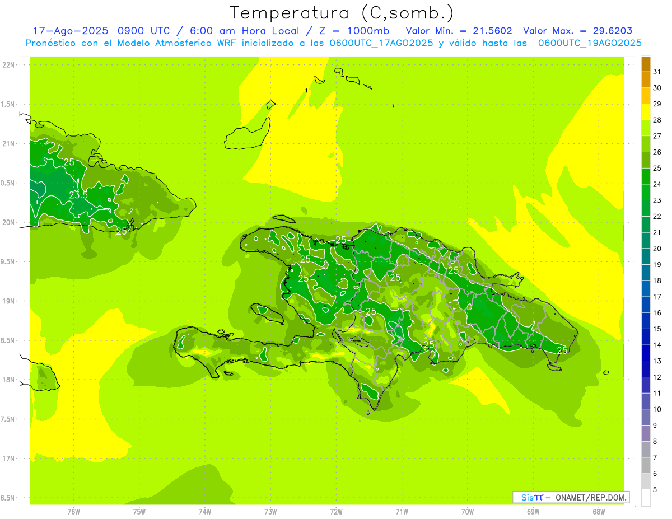Click the '75W' longitude label

click(x=139, y=512)
